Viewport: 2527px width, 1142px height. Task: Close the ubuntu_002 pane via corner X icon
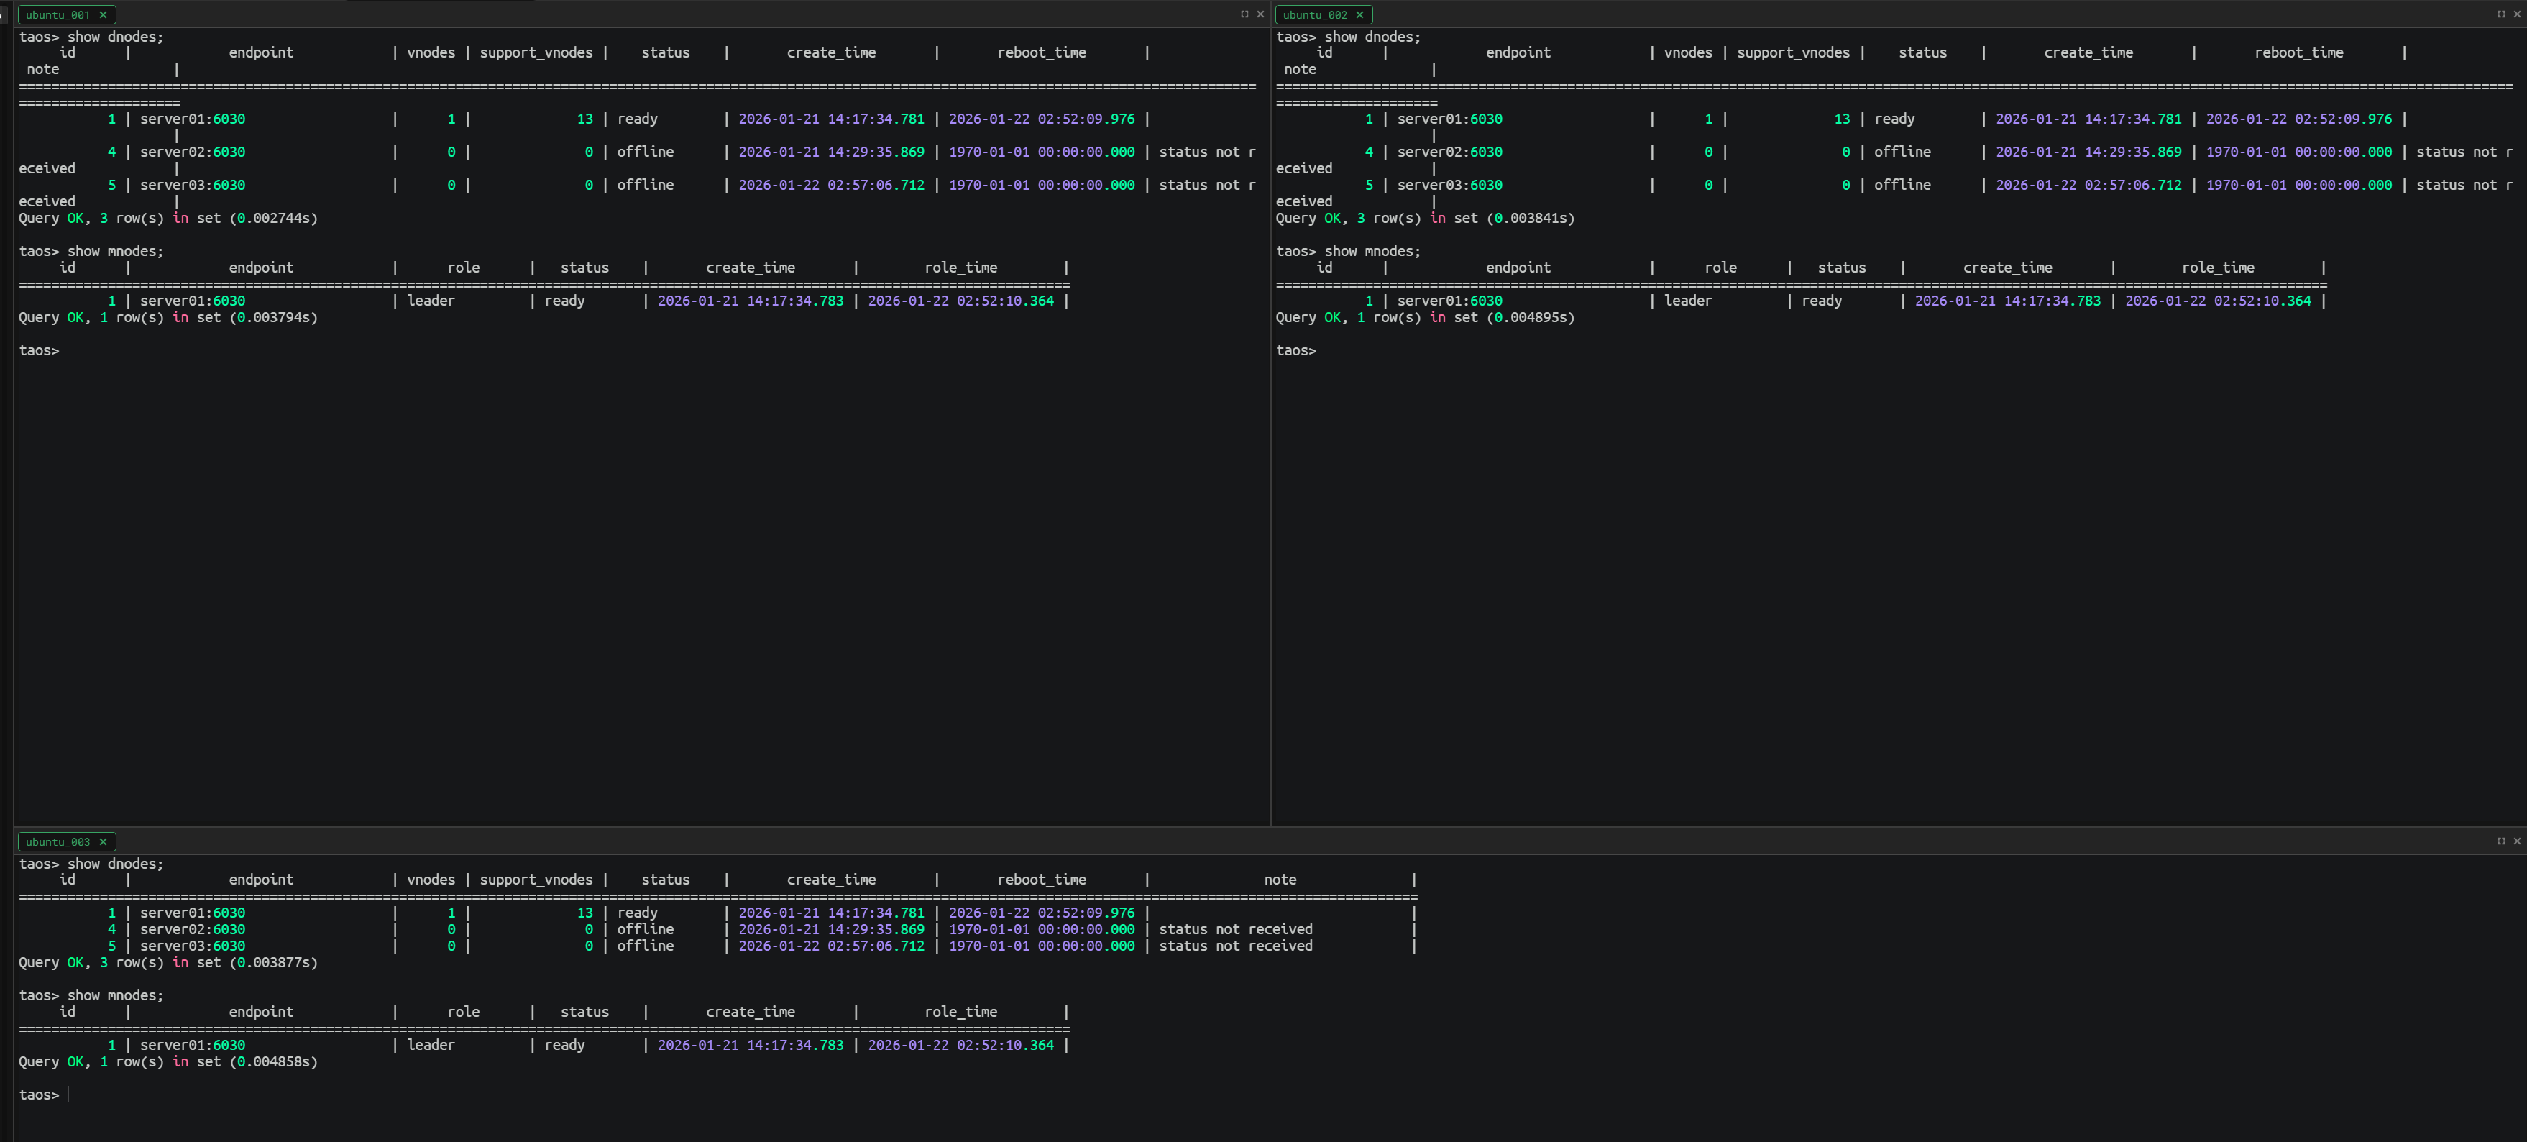[2517, 14]
